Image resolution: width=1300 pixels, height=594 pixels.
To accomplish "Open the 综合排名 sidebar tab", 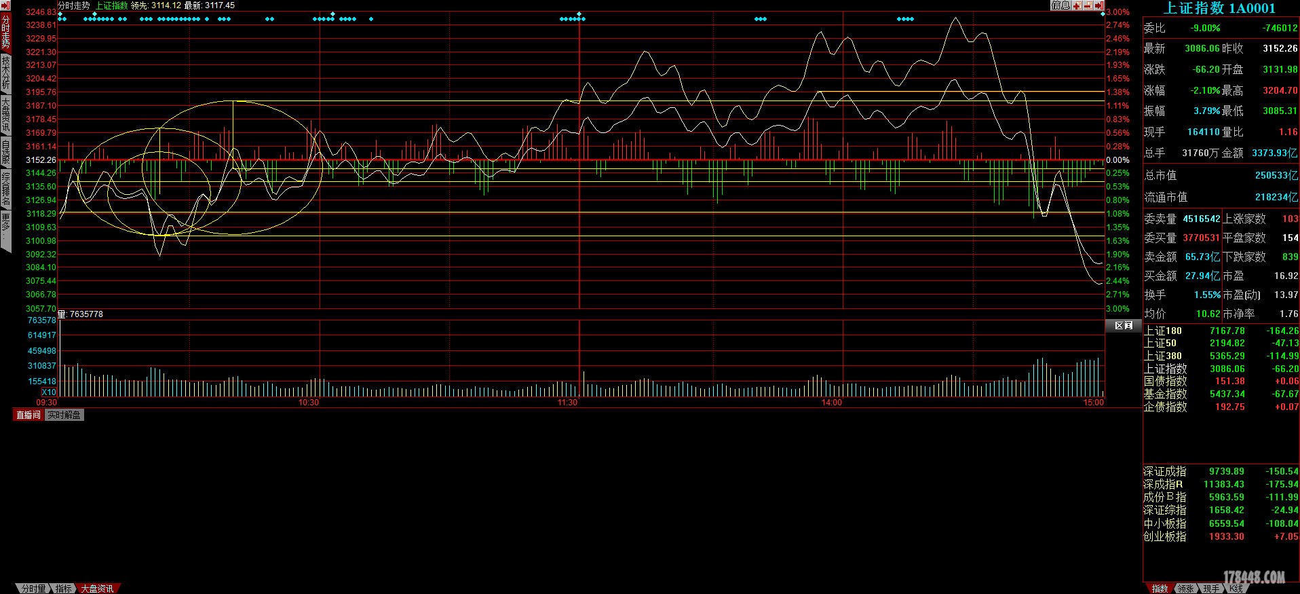I will click(x=5, y=189).
